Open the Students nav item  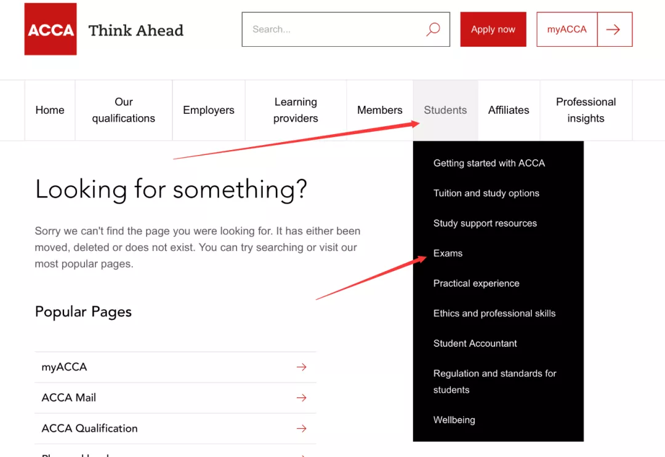click(x=445, y=110)
